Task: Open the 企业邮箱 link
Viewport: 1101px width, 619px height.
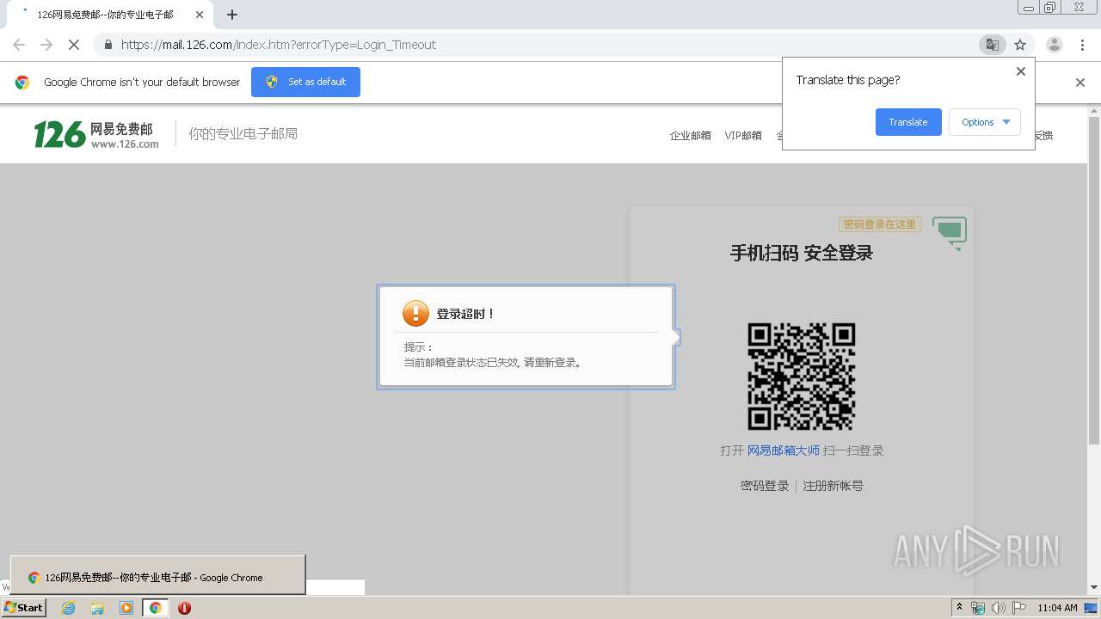Action: click(691, 135)
